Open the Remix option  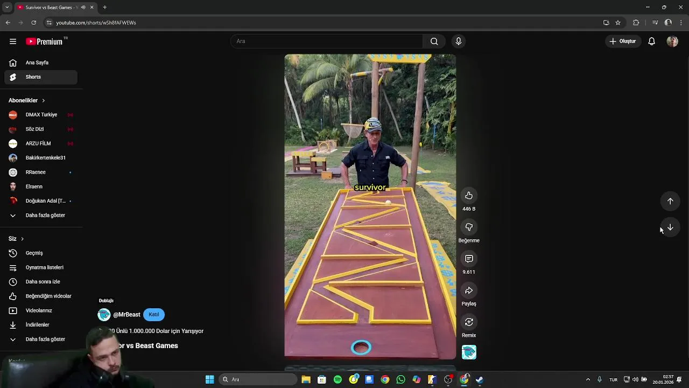[x=469, y=322]
